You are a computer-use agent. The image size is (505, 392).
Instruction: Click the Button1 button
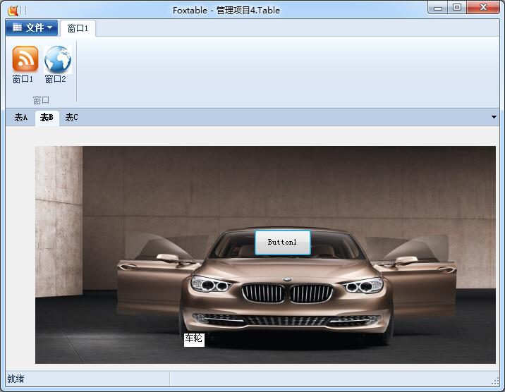tap(282, 243)
